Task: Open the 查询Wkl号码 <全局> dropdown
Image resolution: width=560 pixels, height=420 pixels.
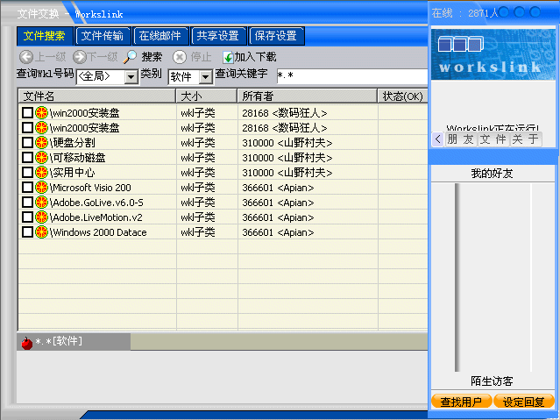Action: tap(131, 76)
